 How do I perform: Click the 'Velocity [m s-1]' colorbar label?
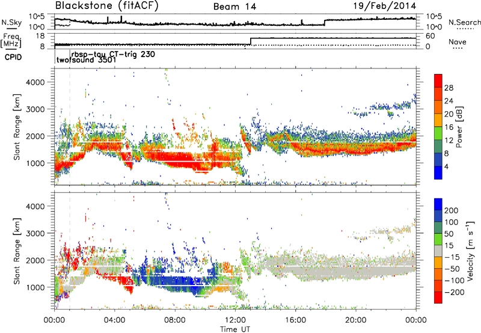pyautogui.click(x=470, y=251)
